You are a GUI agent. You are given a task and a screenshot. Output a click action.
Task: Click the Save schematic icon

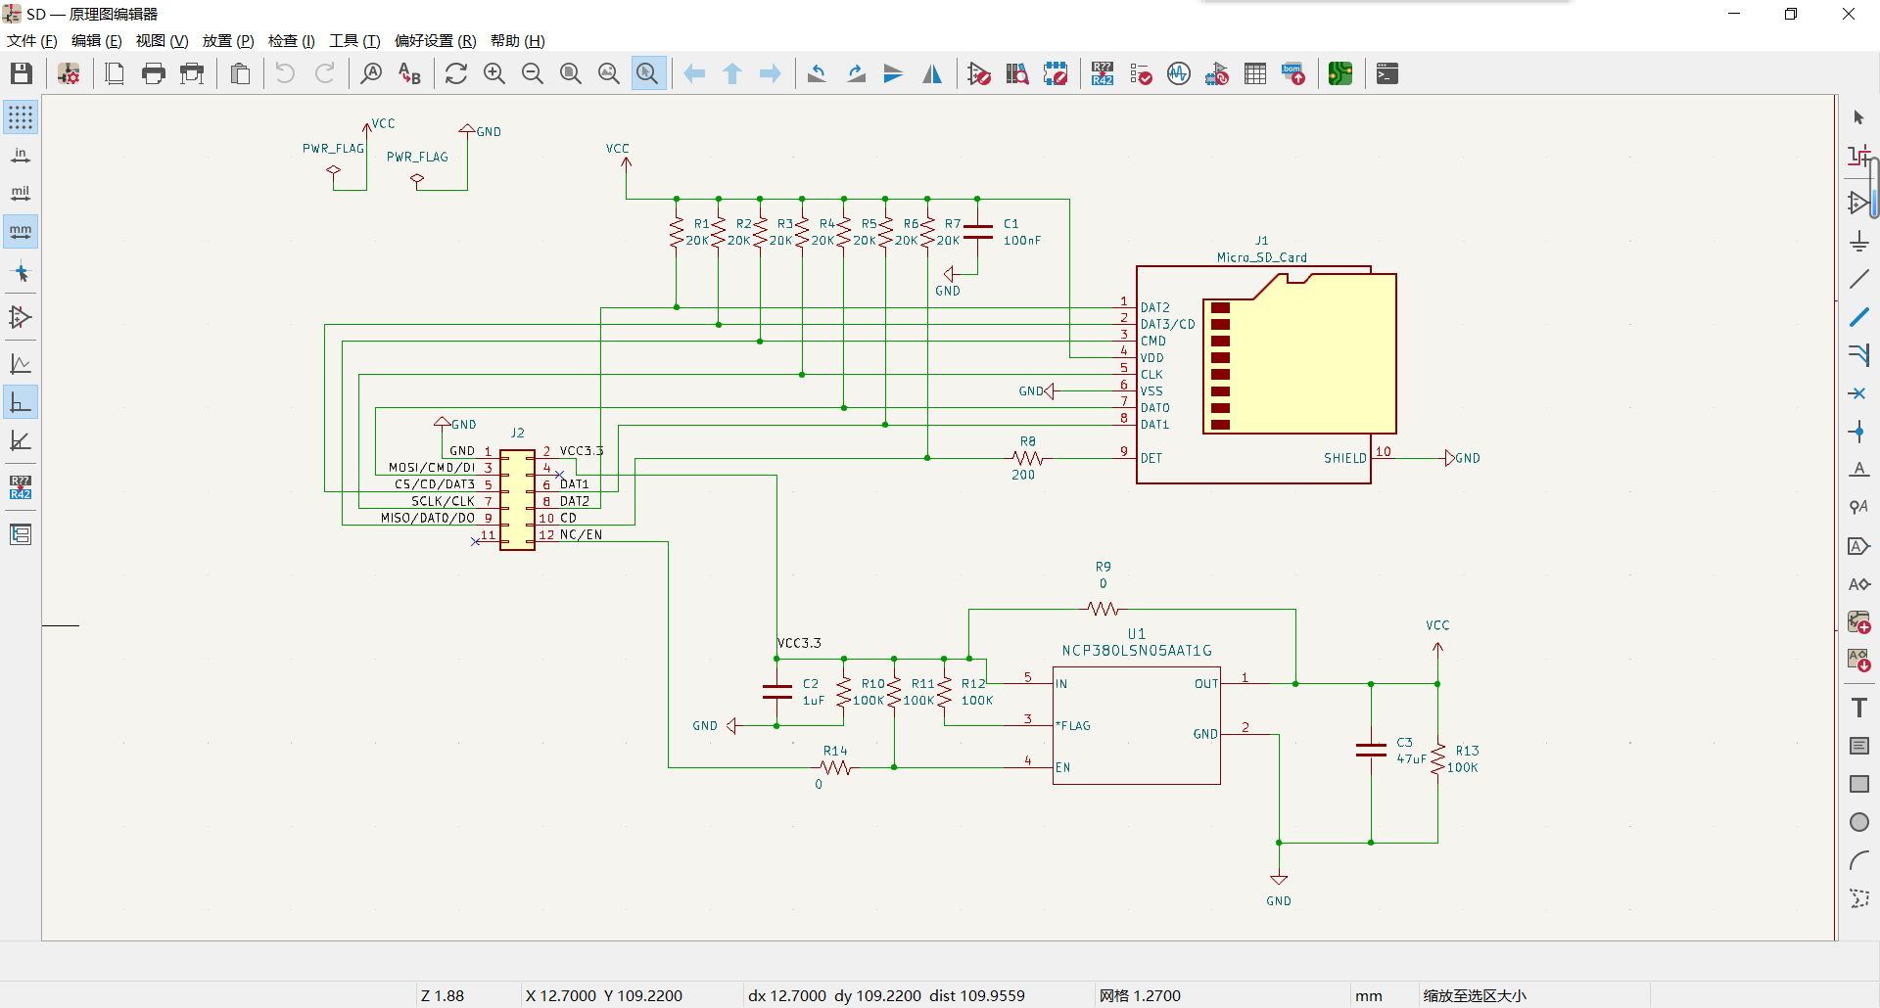22,73
